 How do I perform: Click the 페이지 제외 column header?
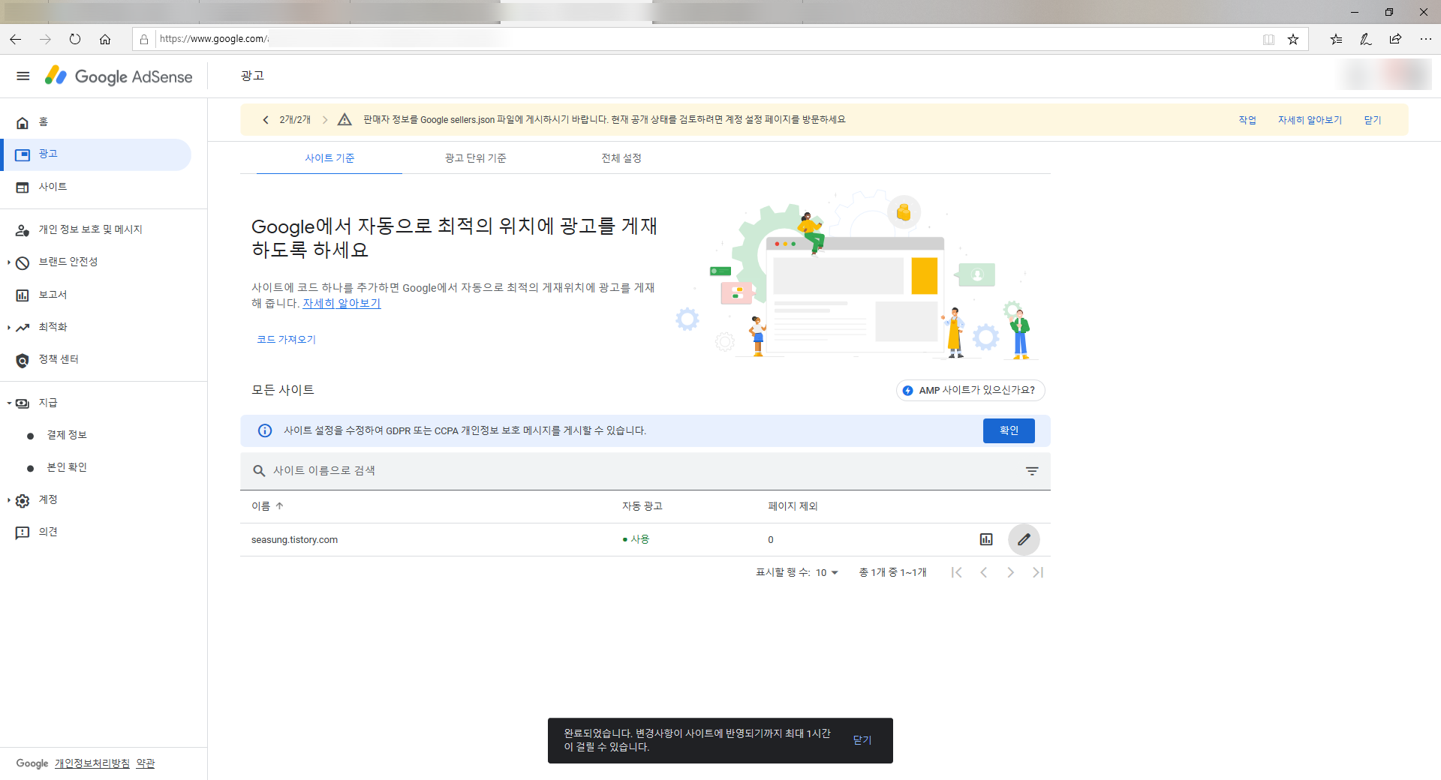(793, 506)
